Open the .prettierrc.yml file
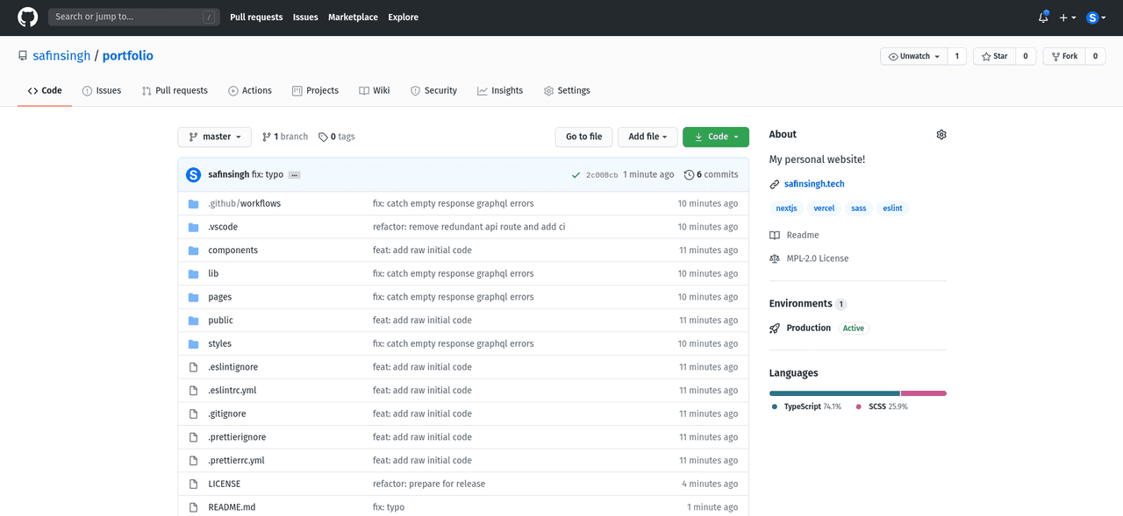 (236, 460)
